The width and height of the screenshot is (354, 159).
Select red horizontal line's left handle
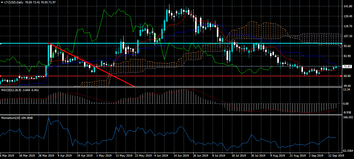(x=1, y=76)
